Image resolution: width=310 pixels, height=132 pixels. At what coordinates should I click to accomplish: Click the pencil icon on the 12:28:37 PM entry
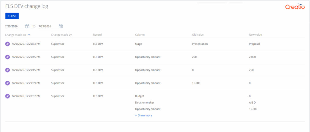coord(7,96)
